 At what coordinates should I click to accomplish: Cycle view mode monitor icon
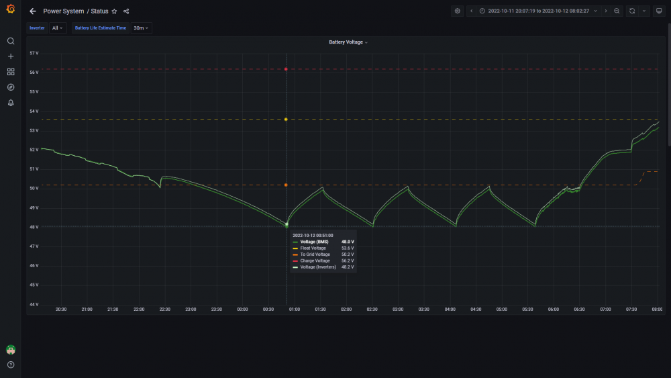659,11
